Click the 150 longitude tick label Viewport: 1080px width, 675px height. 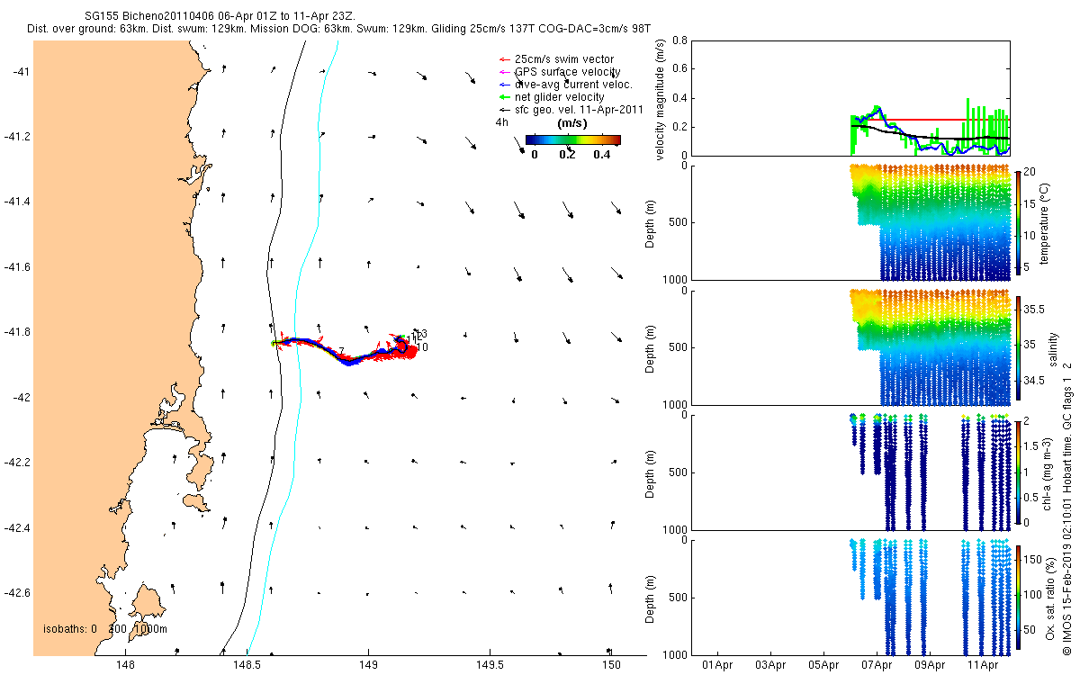pos(611,665)
